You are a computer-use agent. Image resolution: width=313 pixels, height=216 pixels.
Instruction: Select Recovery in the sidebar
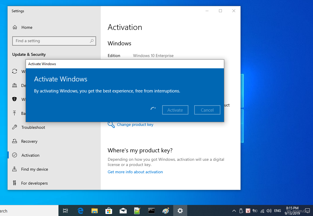tap(29, 141)
